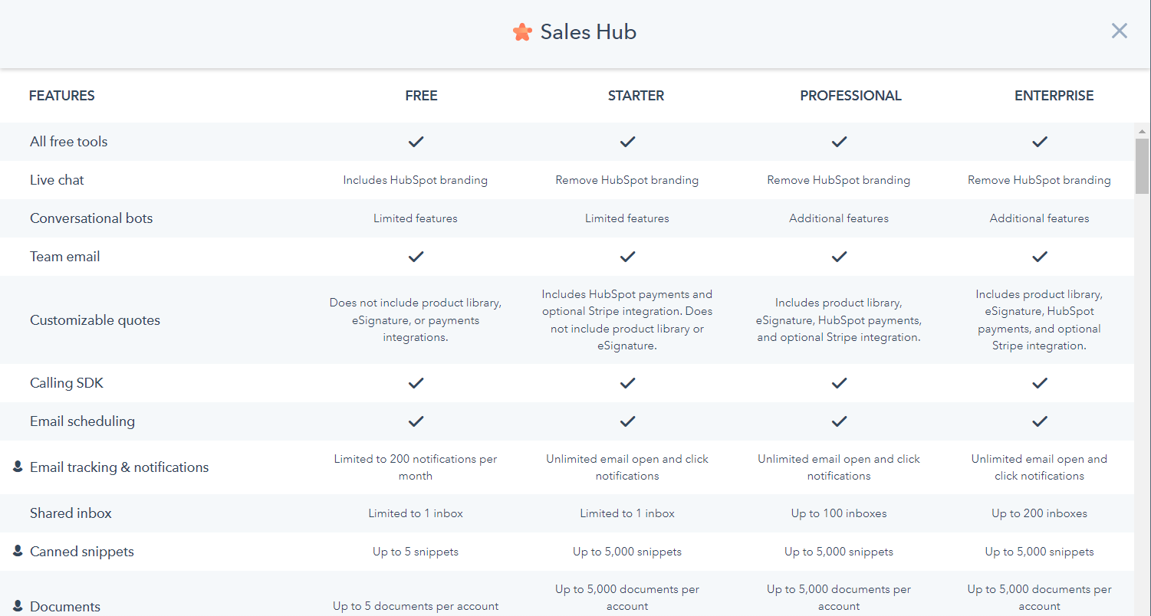Click the vertical scrollbar thumb
The image size is (1151, 616).
click(1143, 165)
